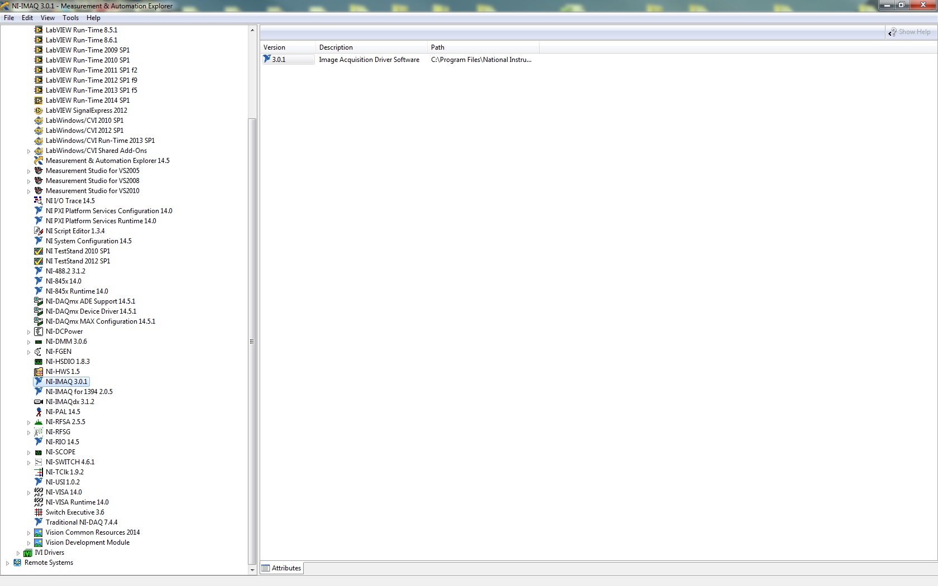Click the NI-SWITCH 4.6.1 icon
Screen dimensions: 938x586
39,462
